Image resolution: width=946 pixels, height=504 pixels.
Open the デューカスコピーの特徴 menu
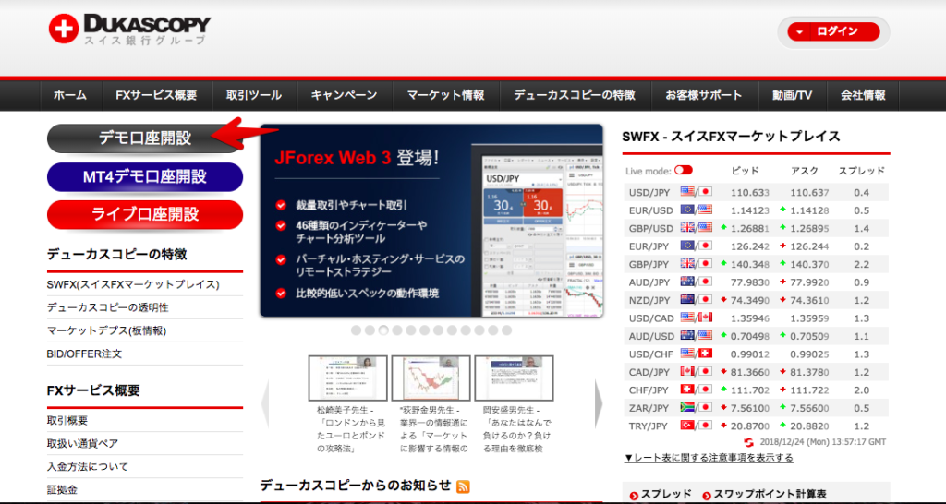coord(575,95)
